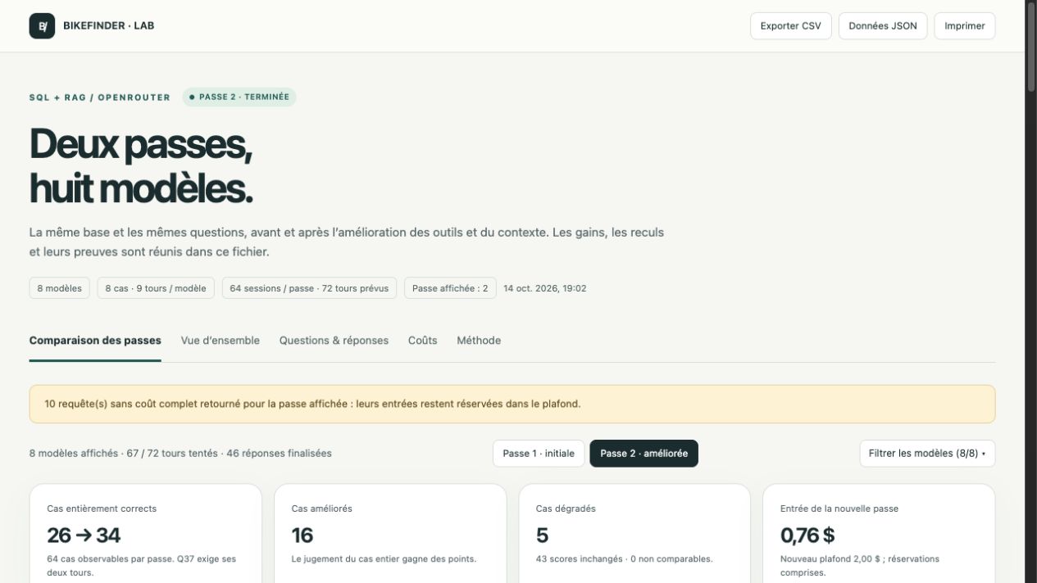Click the 'Cas dégradés' value 5

click(x=542, y=536)
